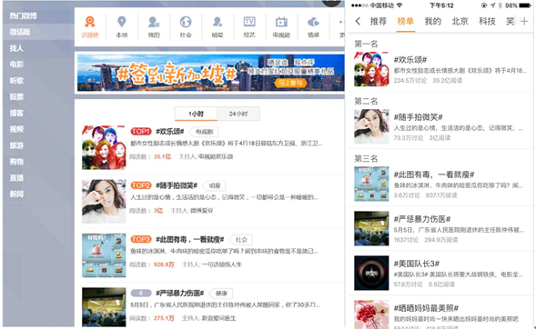Select the 话题榜 medal icon
Image resolution: width=536 pixels, height=329 pixels.
[x=90, y=22]
